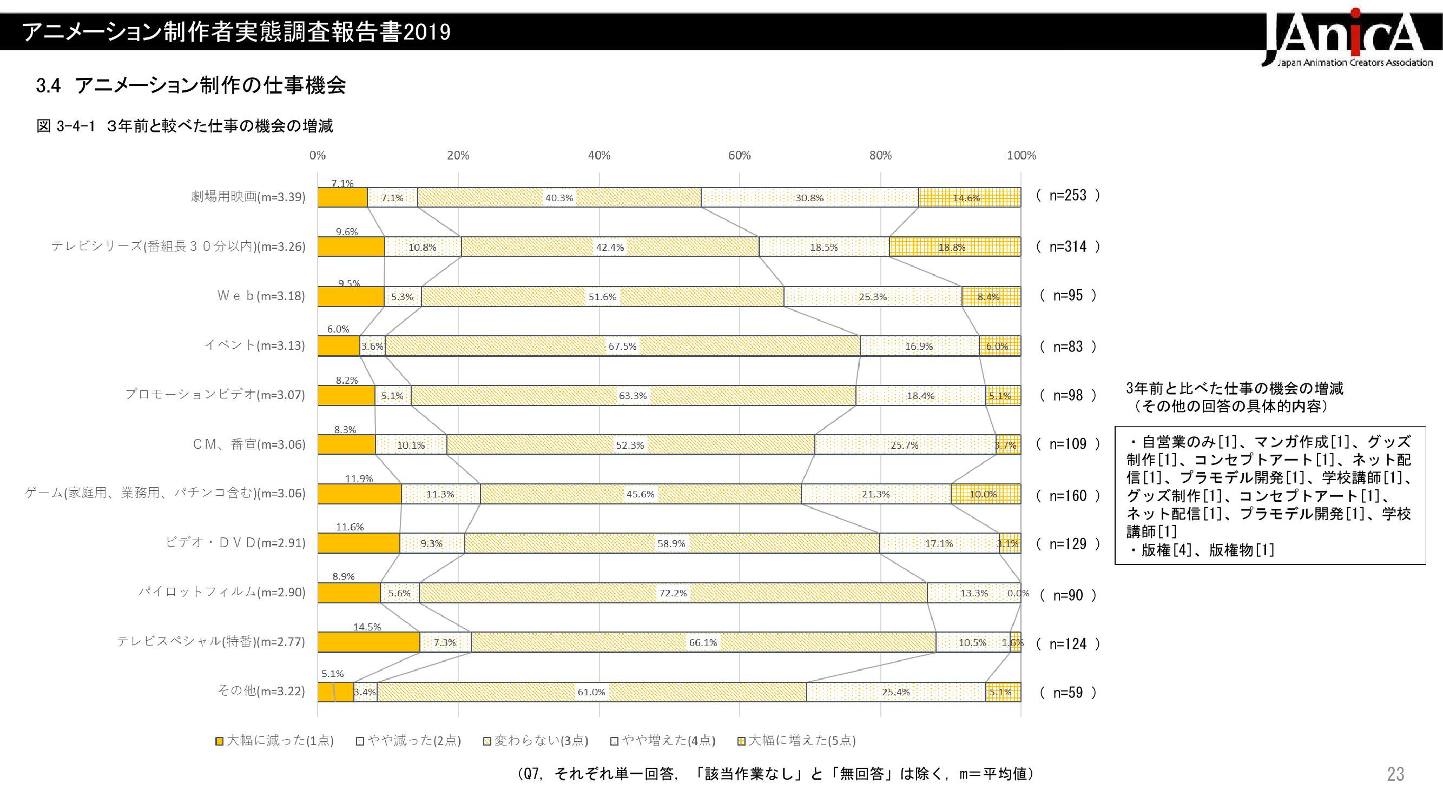Click the 45.6% segment in ゲーム bar
Screen dimensions: 1443x811
pos(641,494)
